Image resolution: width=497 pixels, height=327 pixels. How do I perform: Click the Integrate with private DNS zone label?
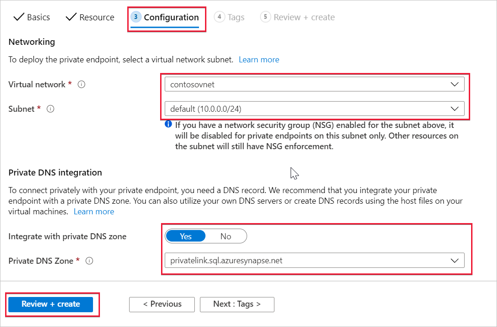pos(68,236)
